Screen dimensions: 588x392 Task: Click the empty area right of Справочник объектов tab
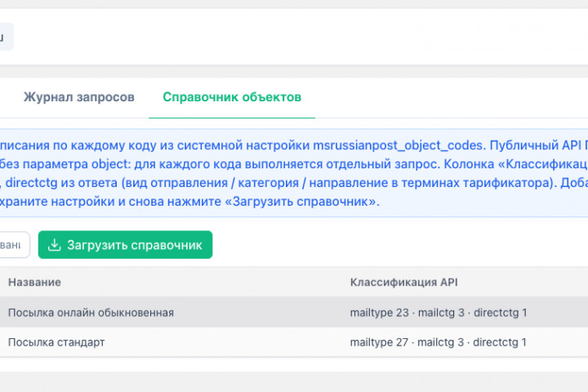(449, 97)
